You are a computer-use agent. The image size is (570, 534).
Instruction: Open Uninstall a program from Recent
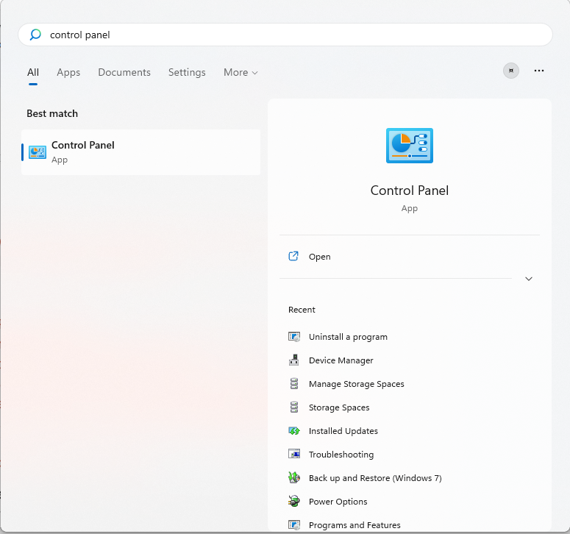point(348,337)
